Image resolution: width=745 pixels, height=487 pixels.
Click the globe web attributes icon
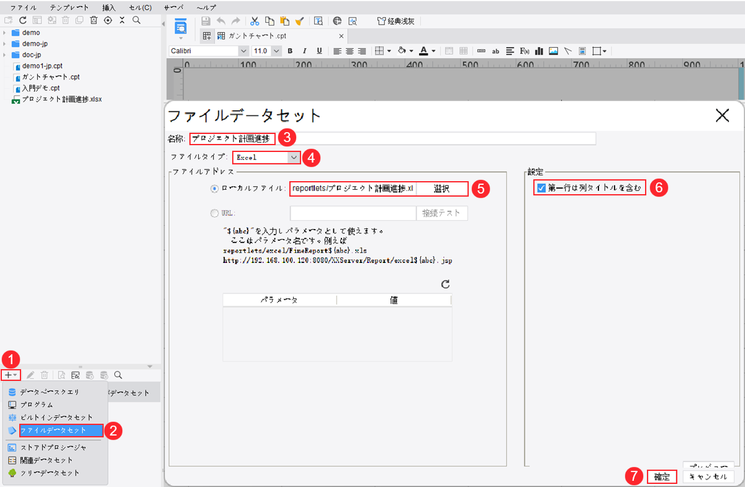click(336, 20)
